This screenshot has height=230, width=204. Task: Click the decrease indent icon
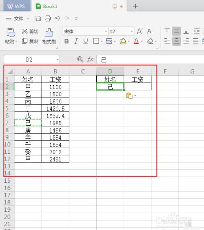coord(197,31)
